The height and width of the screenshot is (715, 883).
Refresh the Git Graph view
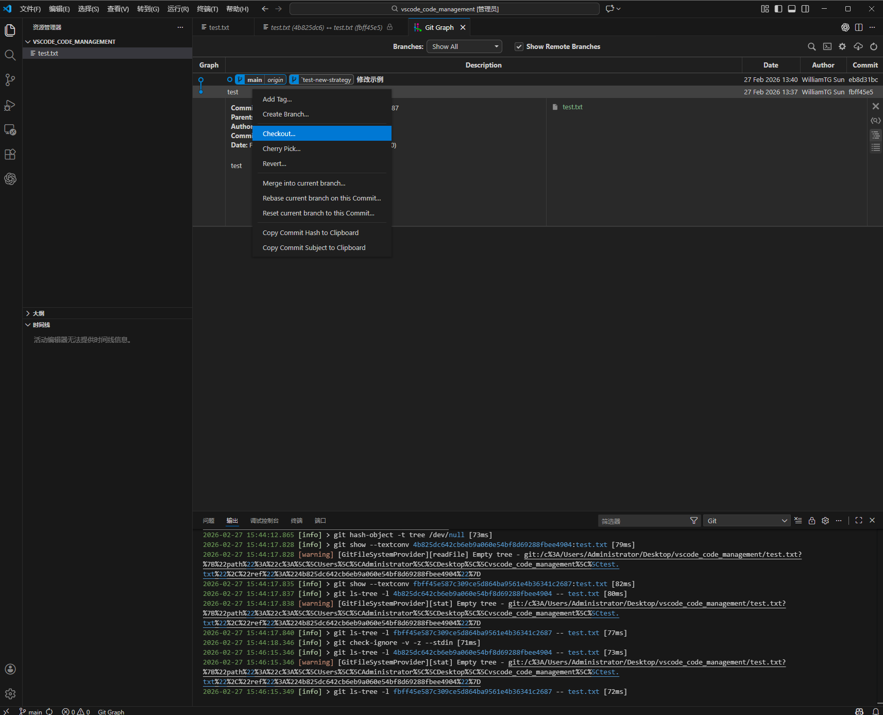tap(874, 46)
